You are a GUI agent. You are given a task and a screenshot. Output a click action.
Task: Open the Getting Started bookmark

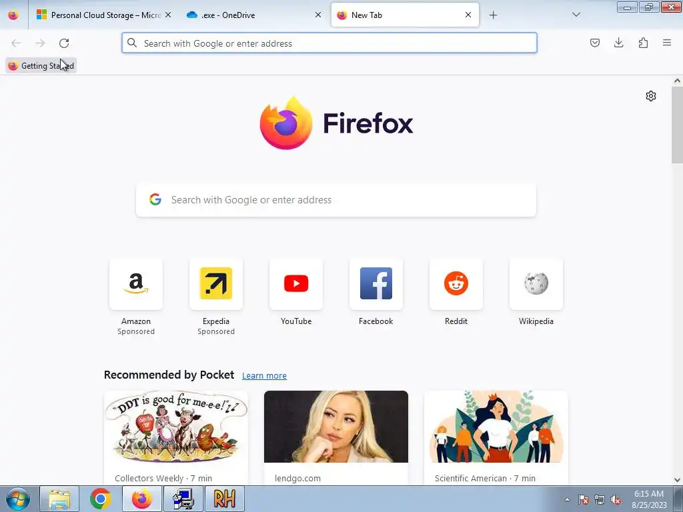click(x=41, y=66)
